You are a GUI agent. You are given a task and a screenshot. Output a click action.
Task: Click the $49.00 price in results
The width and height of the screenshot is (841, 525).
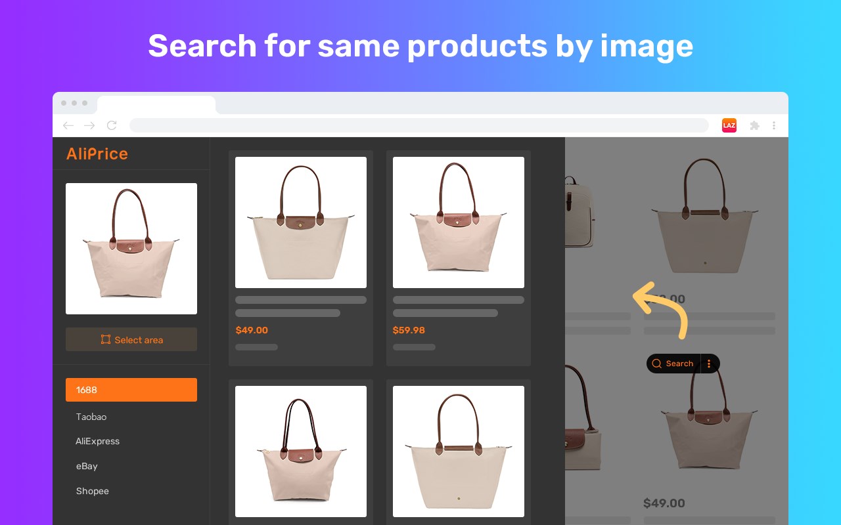coord(252,330)
